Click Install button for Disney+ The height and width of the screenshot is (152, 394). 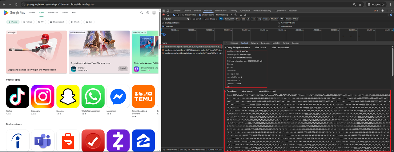[123, 68]
